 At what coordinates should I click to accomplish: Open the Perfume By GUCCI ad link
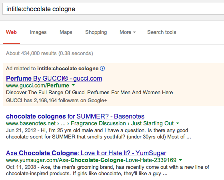[x=54, y=78]
